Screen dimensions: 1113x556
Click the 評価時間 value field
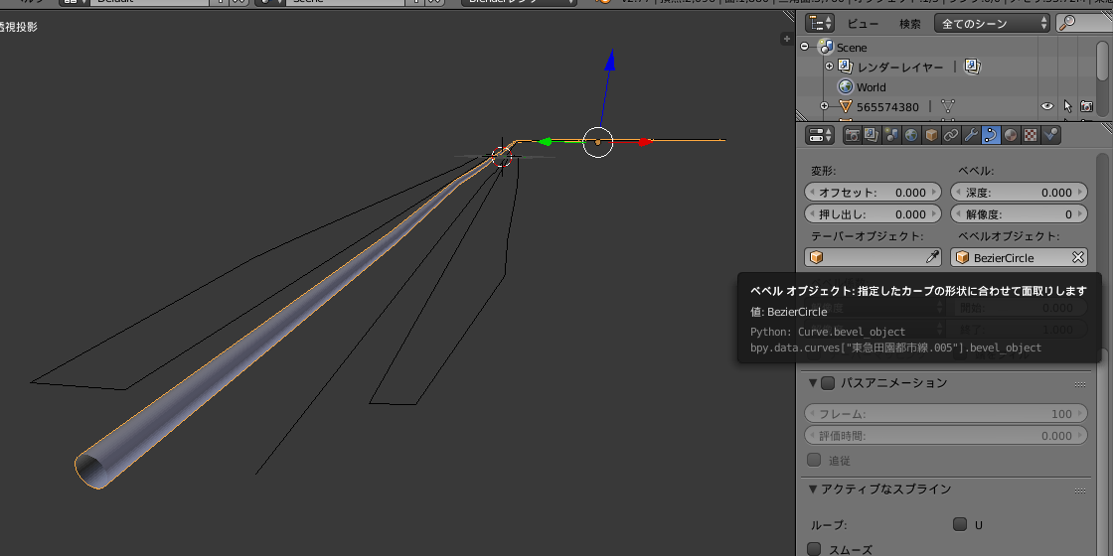[x=946, y=436]
